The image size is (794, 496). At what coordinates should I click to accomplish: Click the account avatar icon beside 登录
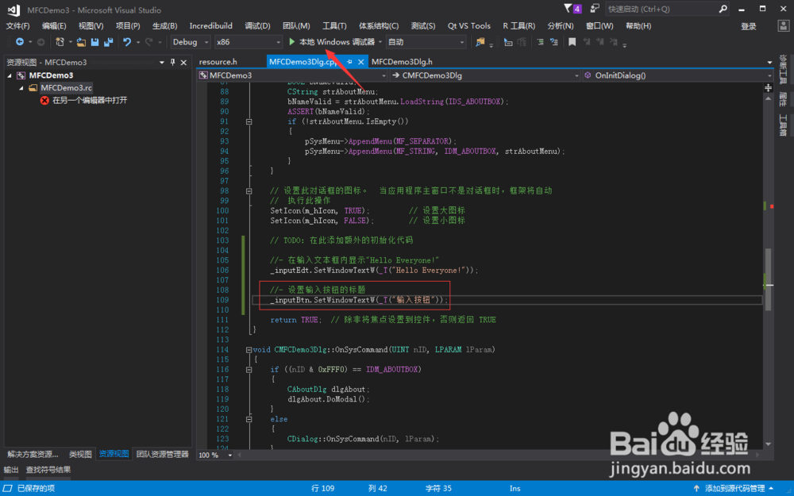783,26
